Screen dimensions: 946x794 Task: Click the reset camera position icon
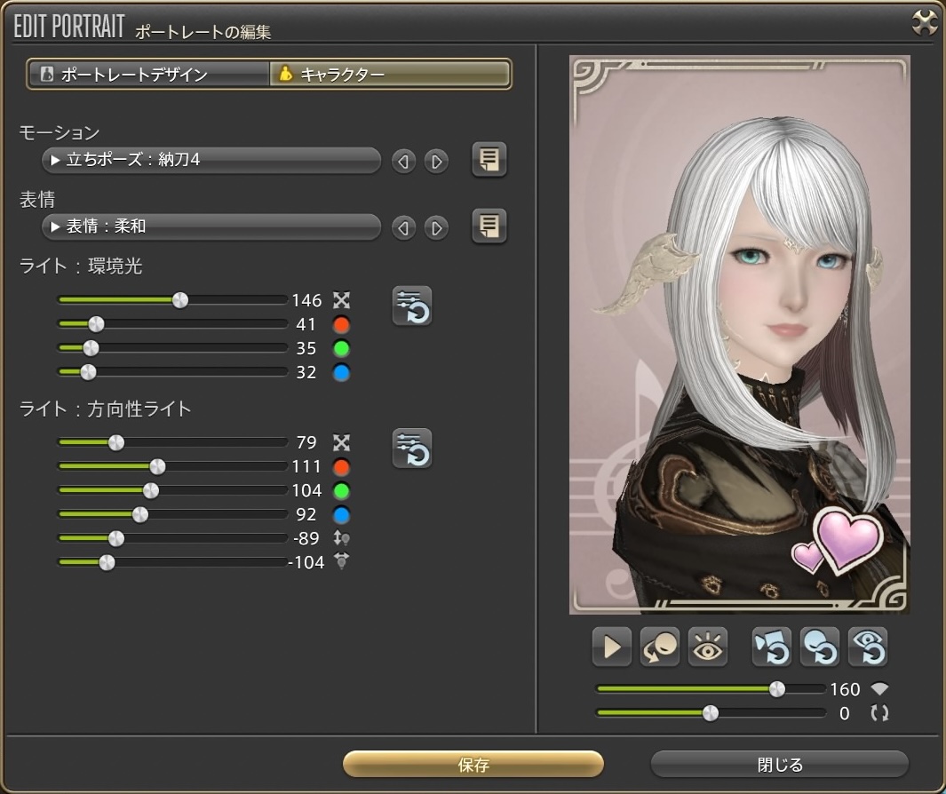[772, 647]
